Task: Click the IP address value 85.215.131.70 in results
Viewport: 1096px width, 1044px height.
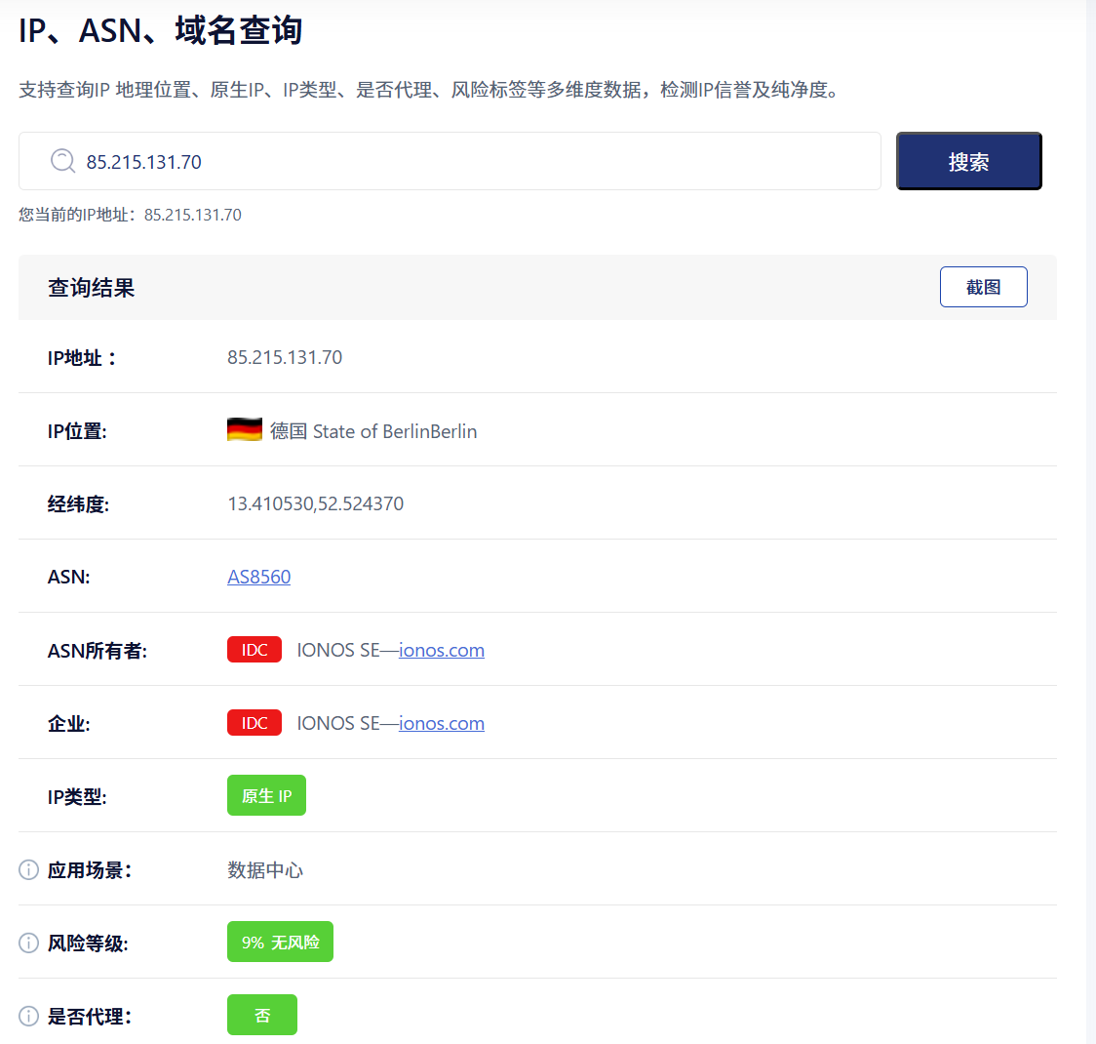Action: pyautogui.click(x=285, y=357)
